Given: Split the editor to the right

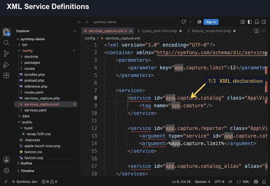Looking at the screenshot, I should 256,31.
